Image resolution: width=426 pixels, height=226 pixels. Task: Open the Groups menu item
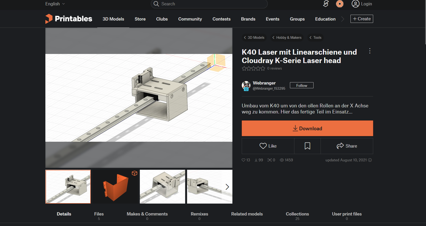pyautogui.click(x=297, y=19)
